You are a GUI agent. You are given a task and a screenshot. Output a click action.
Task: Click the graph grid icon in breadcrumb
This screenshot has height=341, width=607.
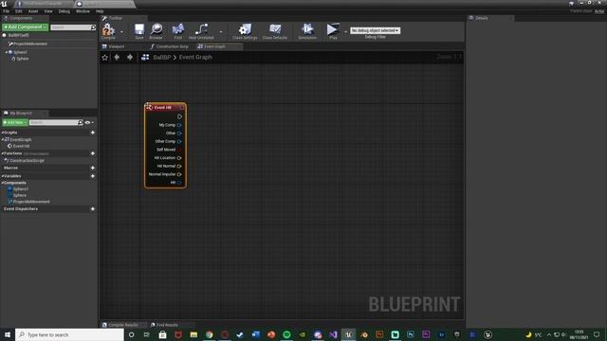click(x=145, y=57)
